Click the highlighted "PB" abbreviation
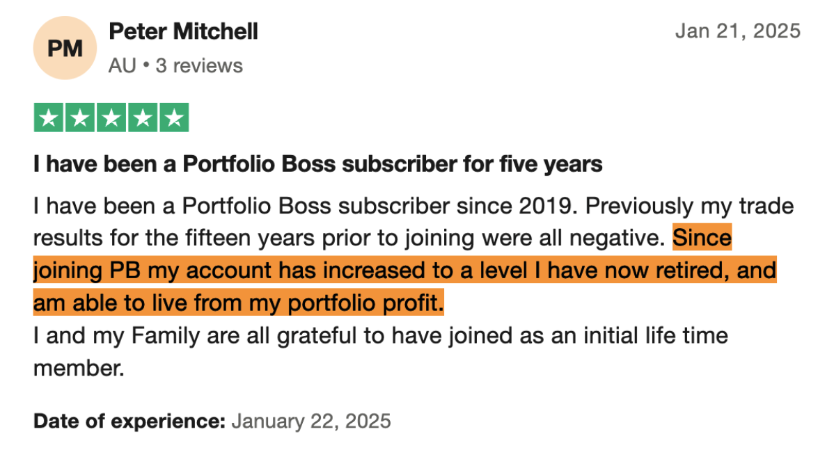 [x=125, y=271]
